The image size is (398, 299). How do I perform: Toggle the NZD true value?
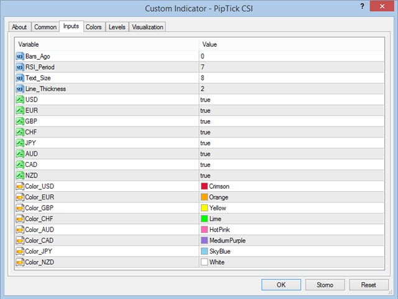(x=205, y=176)
